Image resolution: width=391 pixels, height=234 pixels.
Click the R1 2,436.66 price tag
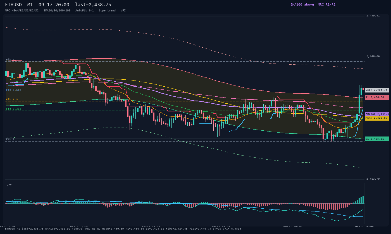click(x=377, y=97)
